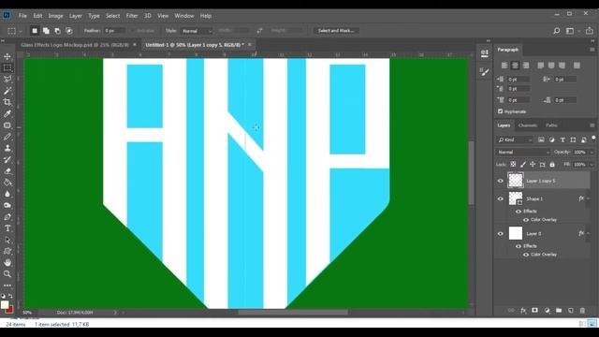
Task: Hide Layer 1 copy 5 visibility eye
Action: click(501, 181)
